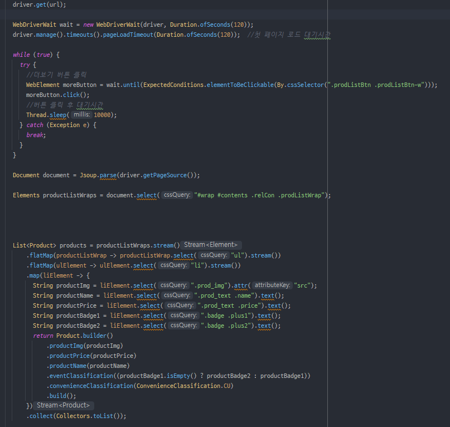Click the 'catch' keyword
The width and height of the screenshot is (450, 427).
tap(35, 125)
